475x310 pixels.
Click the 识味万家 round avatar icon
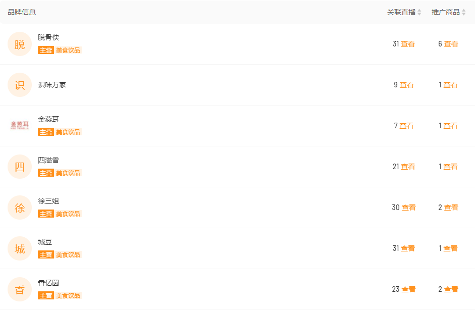point(20,85)
